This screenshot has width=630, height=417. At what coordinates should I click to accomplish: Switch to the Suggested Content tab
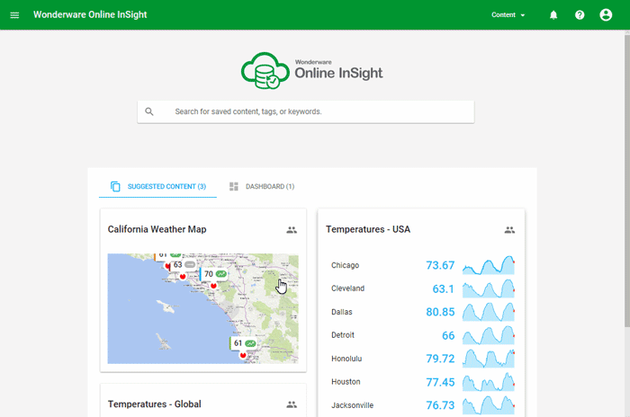[157, 187]
